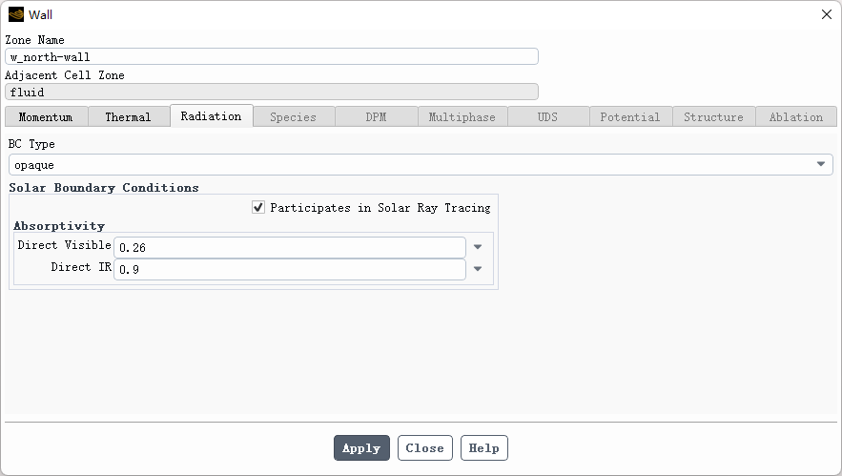Open Help for wall settings
The image size is (842, 476).
[x=483, y=448]
